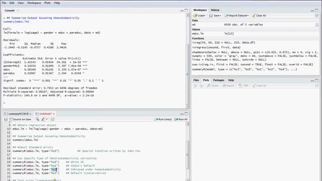Click the Run Line(s) button

(x=163, y=119)
